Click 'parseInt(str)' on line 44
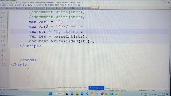The width and height of the screenshot is (171, 96). coord(69,36)
